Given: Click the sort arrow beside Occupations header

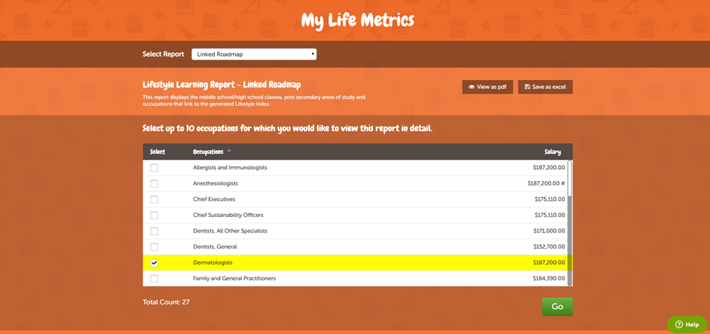Looking at the screenshot, I should tap(229, 152).
